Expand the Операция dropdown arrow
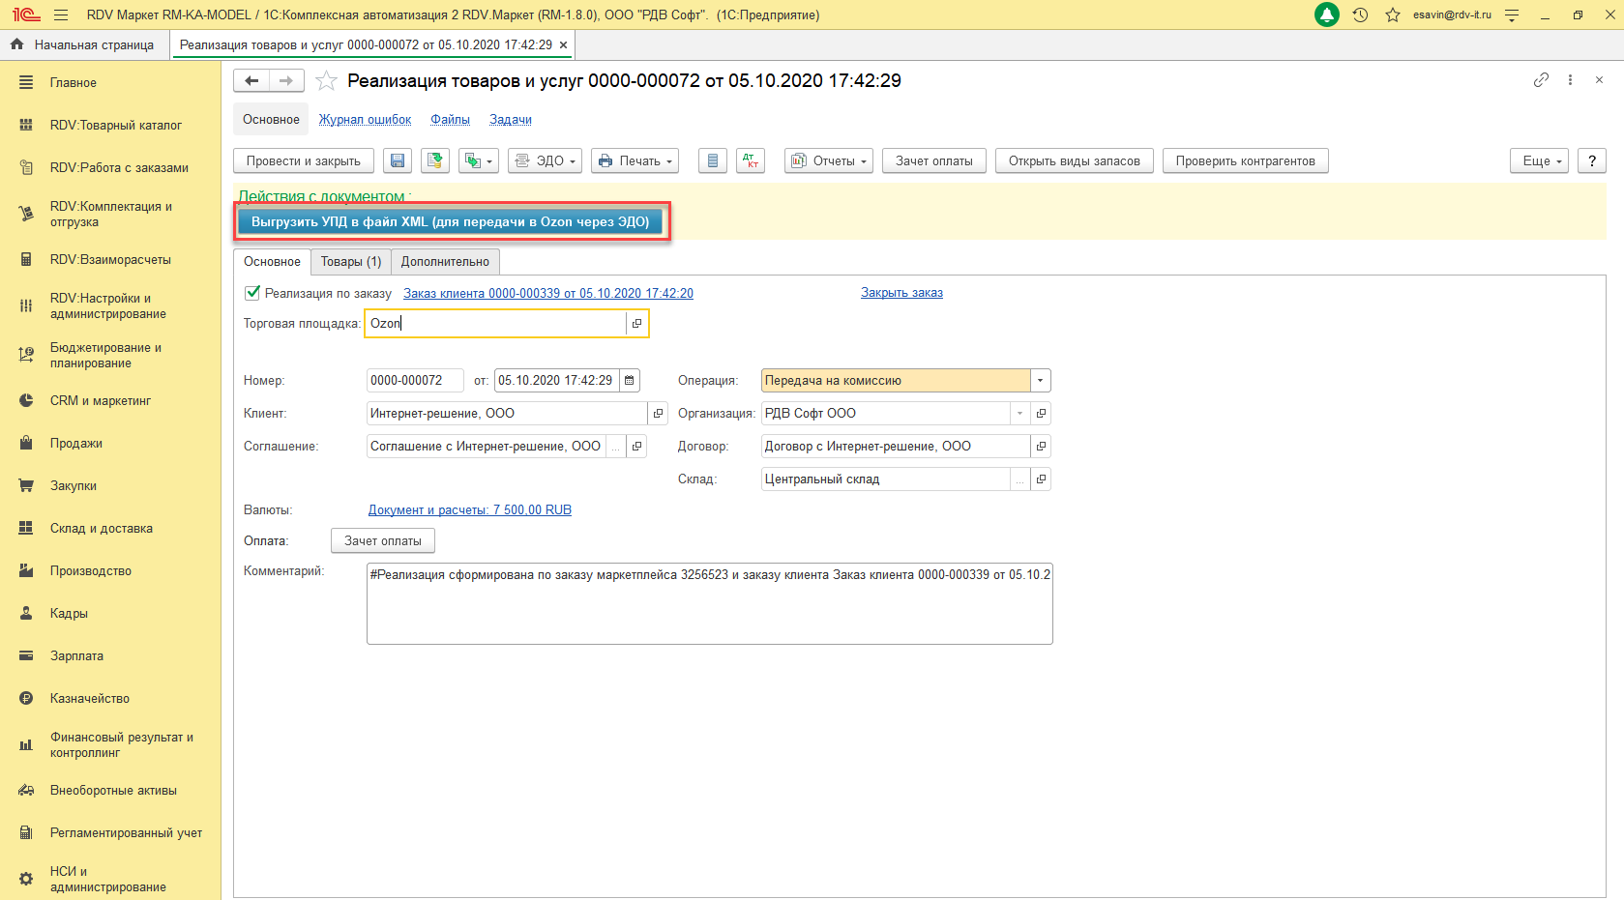1624x900 pixels. [x=1041, y=381]
